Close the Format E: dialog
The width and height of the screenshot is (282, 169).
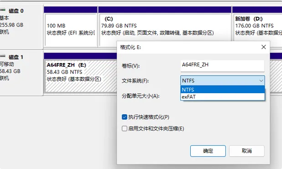click(x=263, y=47)
